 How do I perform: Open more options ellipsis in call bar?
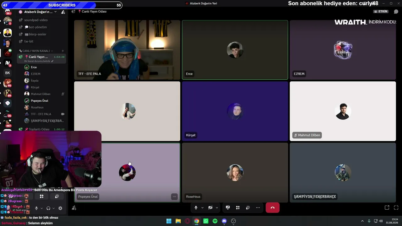coord(258,208)
